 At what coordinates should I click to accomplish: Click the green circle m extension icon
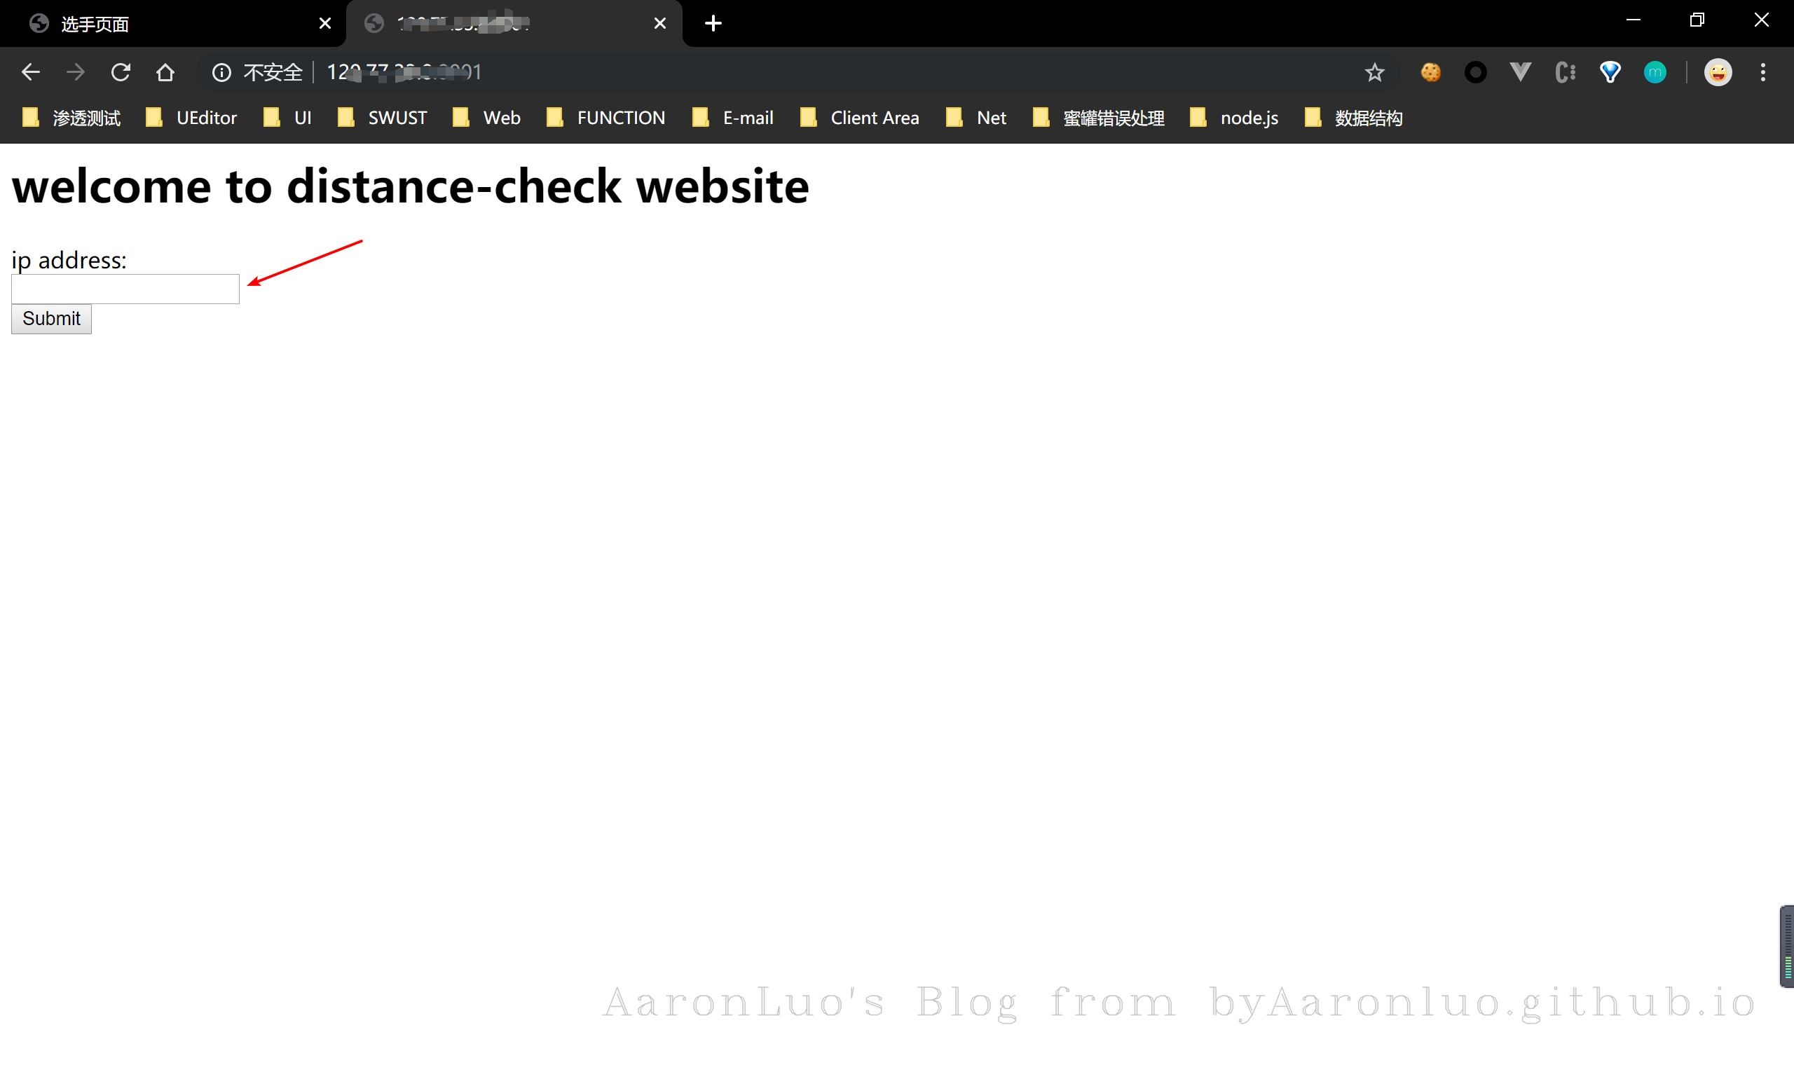tap(1655, 72)
